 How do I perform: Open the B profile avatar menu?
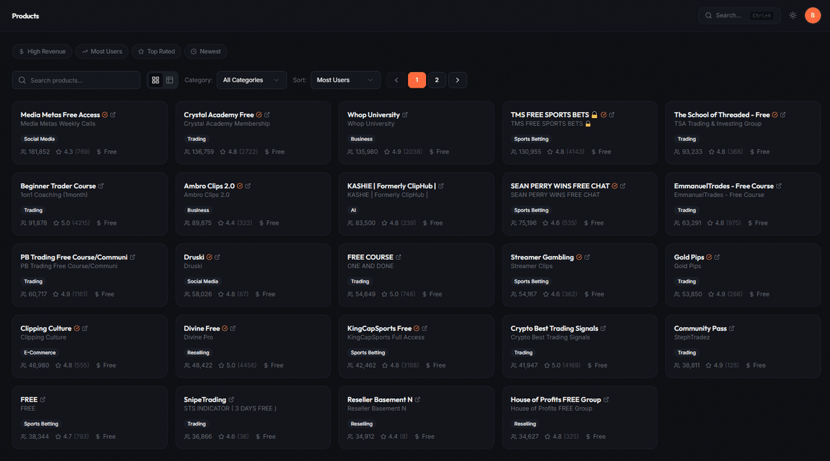point(813,15)
